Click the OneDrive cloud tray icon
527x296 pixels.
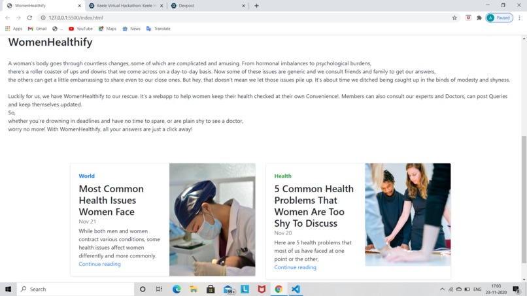459,289
